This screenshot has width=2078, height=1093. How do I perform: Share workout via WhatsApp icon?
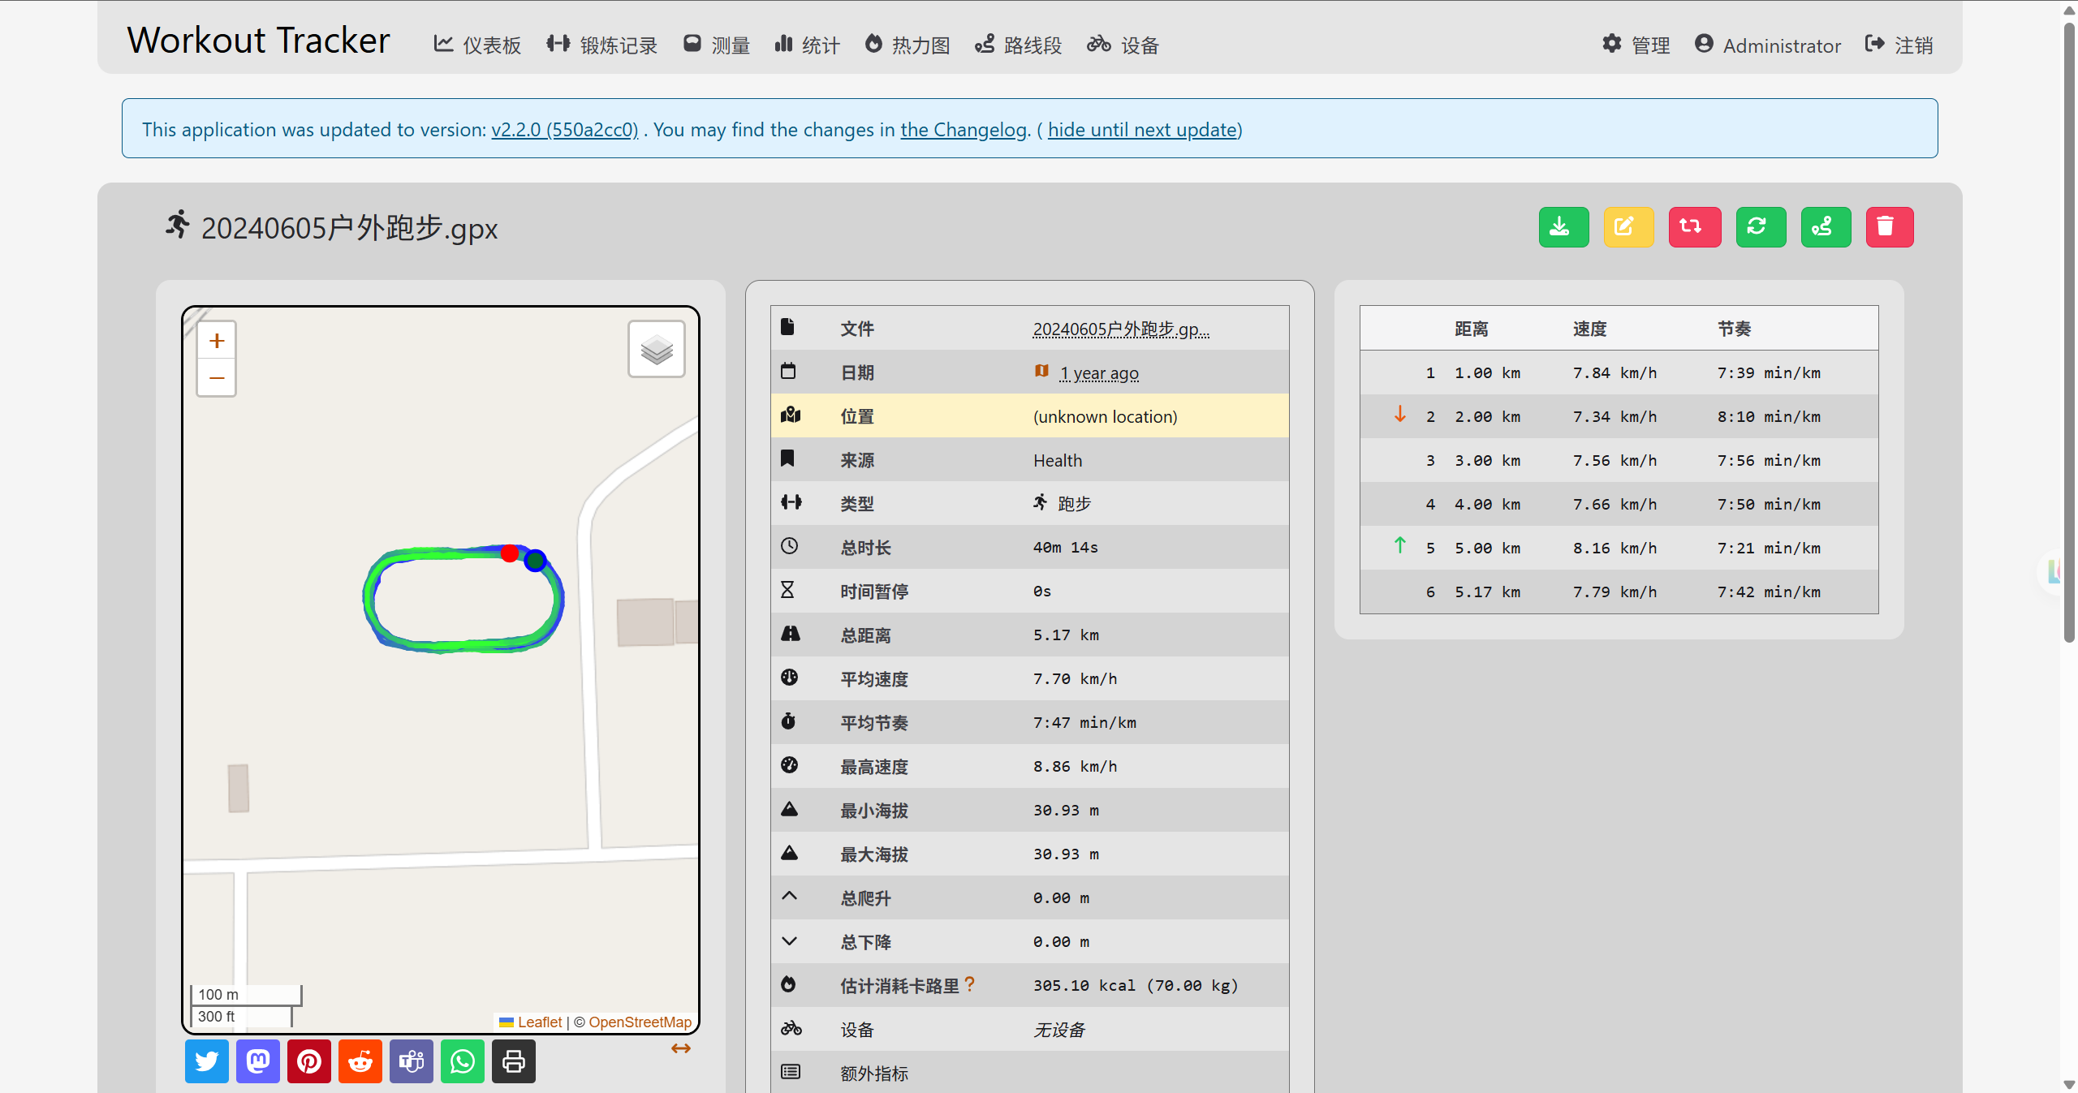(463, 1061)
